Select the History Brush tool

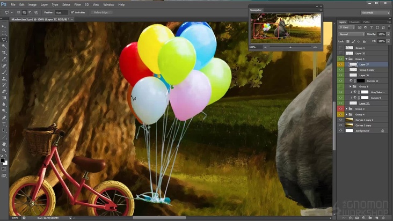click(4, 85)
